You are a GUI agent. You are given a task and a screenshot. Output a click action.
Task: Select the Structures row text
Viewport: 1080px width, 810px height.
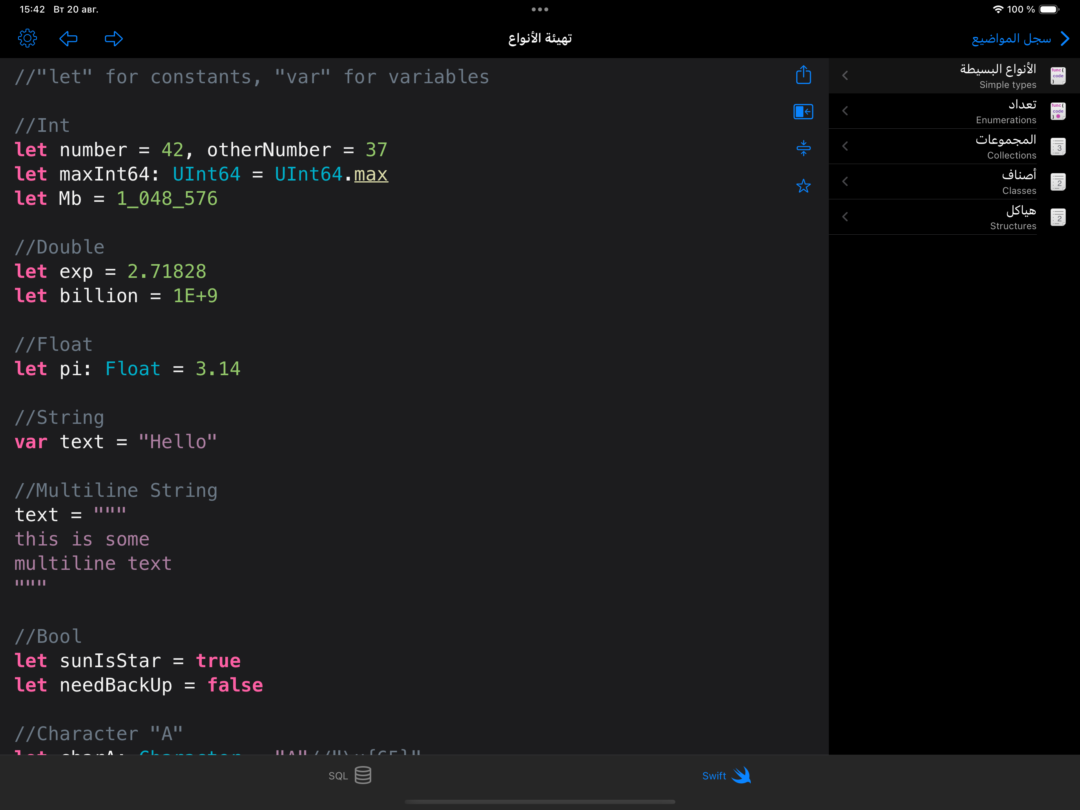point(1013,217)
